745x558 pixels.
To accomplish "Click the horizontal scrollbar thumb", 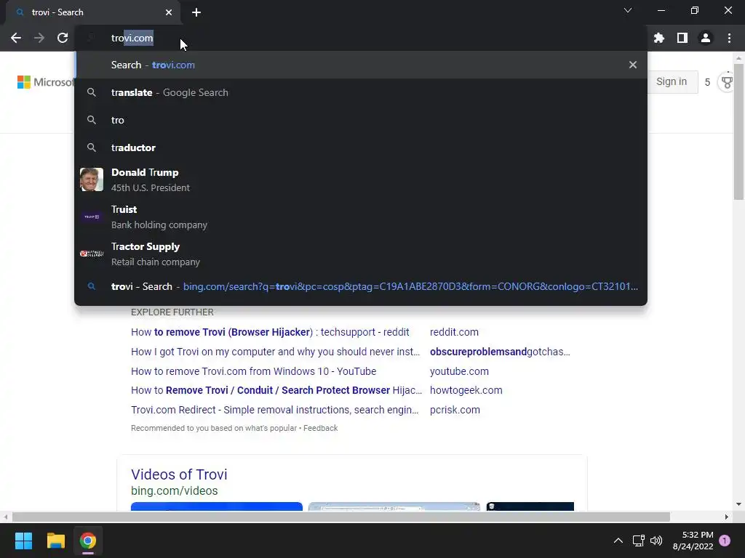I will pos(340,517).
